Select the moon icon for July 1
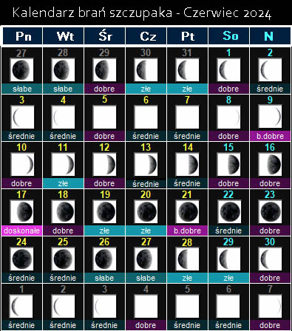 (21, 306)
